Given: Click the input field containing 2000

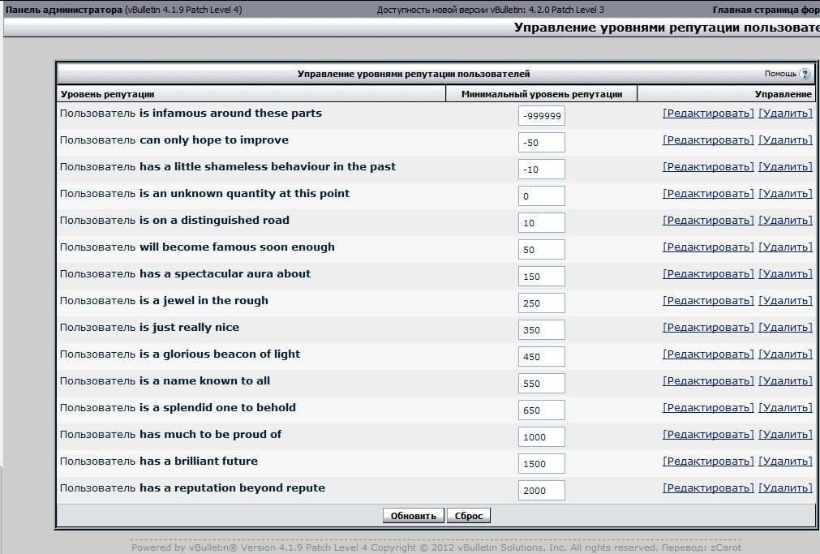Looking at the screenshot, I should (541, 491).
